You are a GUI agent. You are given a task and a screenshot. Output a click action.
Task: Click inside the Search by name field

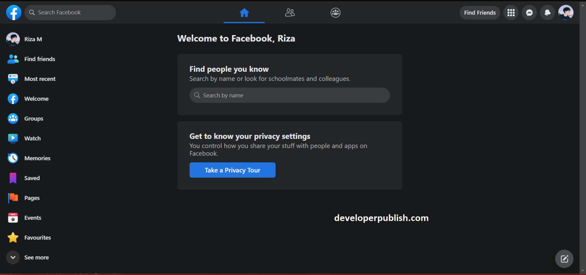290,95
